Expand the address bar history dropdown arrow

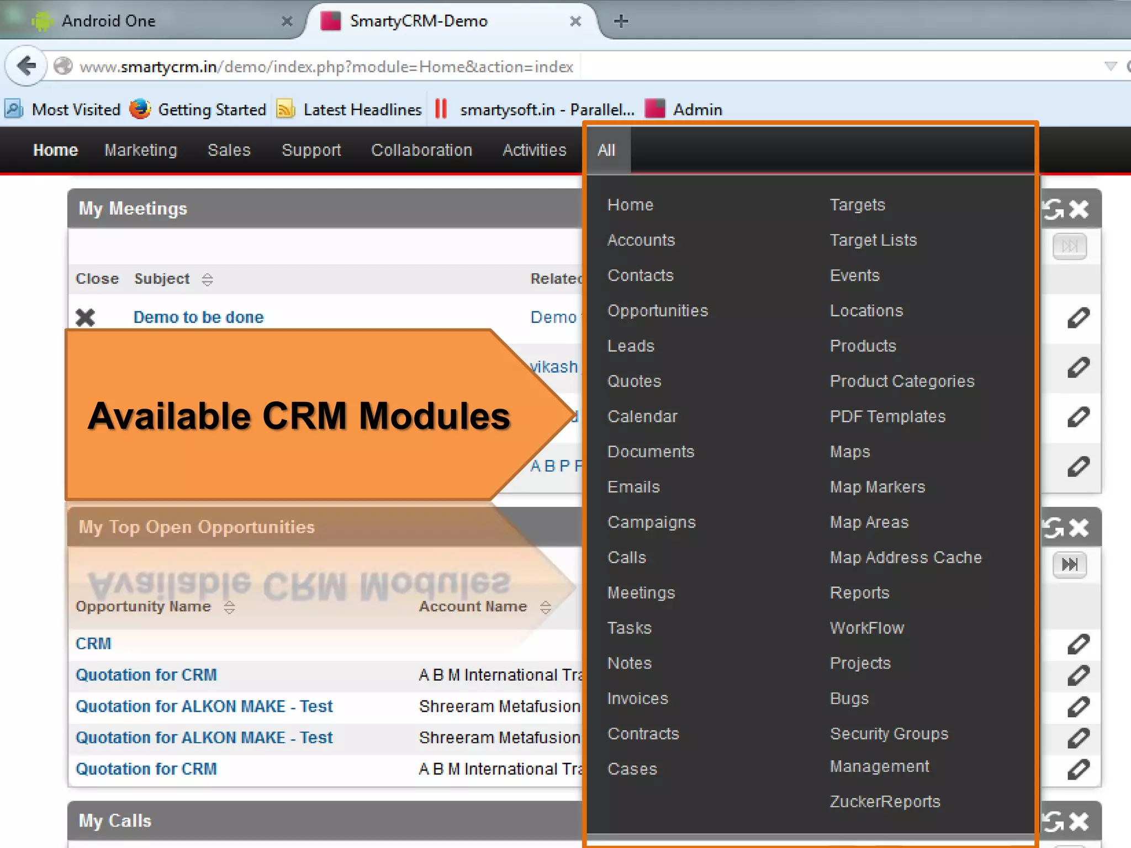(1111, 67)
